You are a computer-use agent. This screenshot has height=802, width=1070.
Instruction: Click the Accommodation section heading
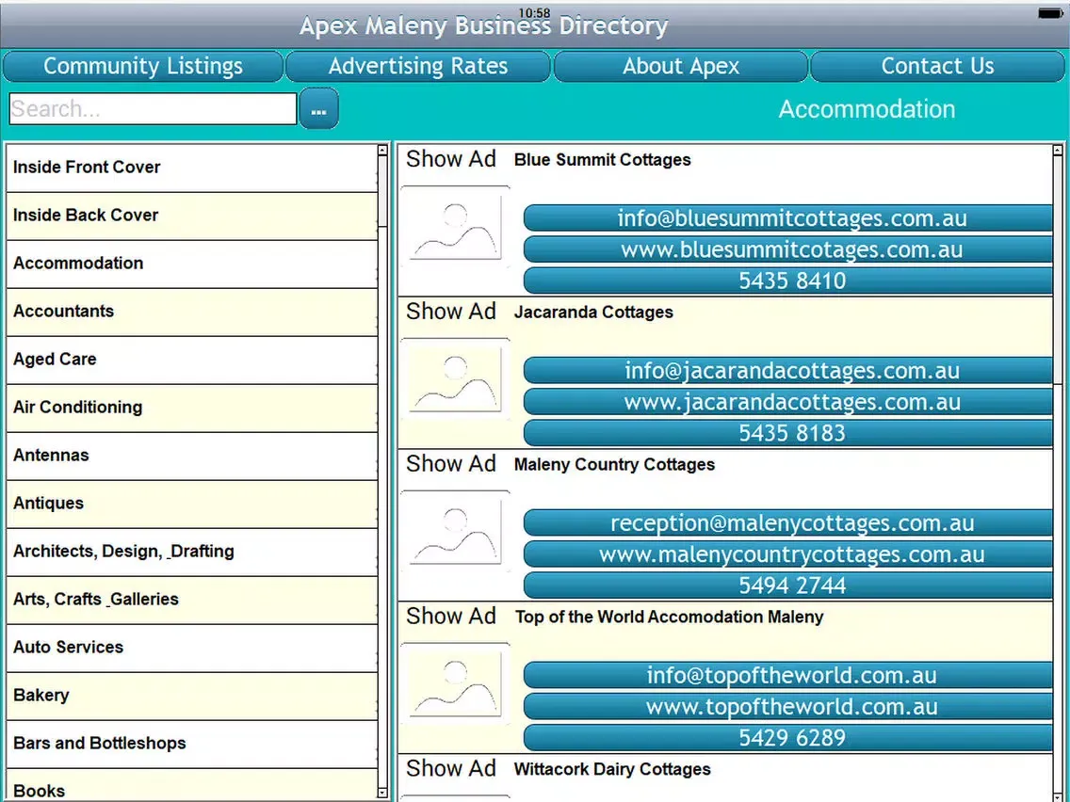point(867,109)
